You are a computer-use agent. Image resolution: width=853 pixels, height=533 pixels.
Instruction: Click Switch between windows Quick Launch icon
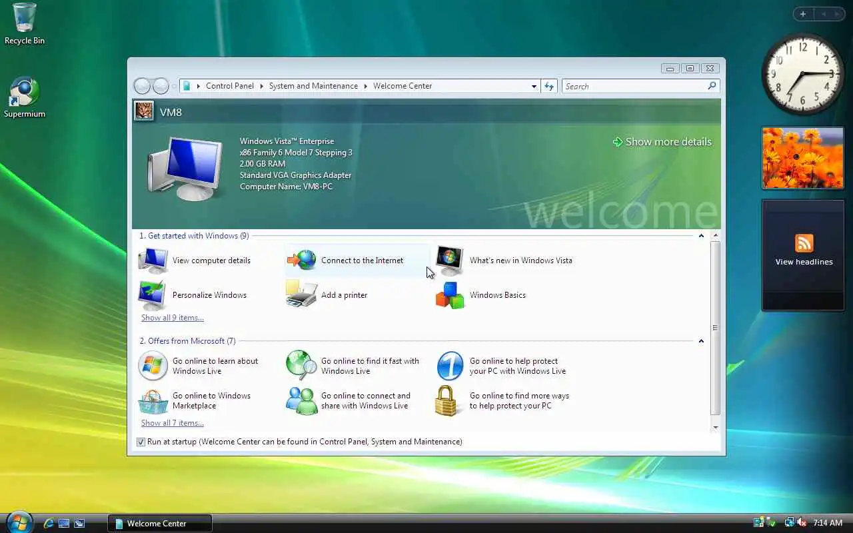pos(79,524)
